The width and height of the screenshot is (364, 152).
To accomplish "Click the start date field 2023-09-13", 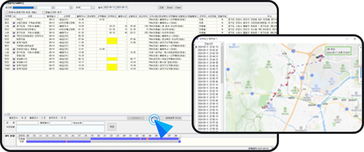I will 109,7.
